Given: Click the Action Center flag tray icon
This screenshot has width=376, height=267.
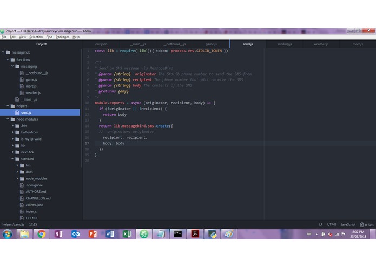Looking at the screenshot, I should point(343,234).
